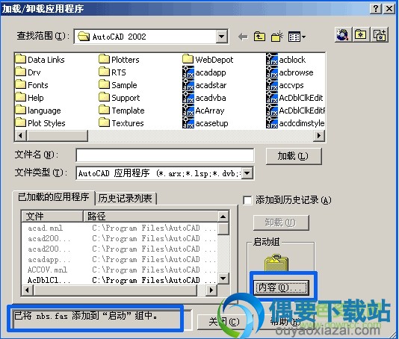Select the AcDblClkEdit arx file
Viewport: 399px width, 339px height.
coord(294,98)
